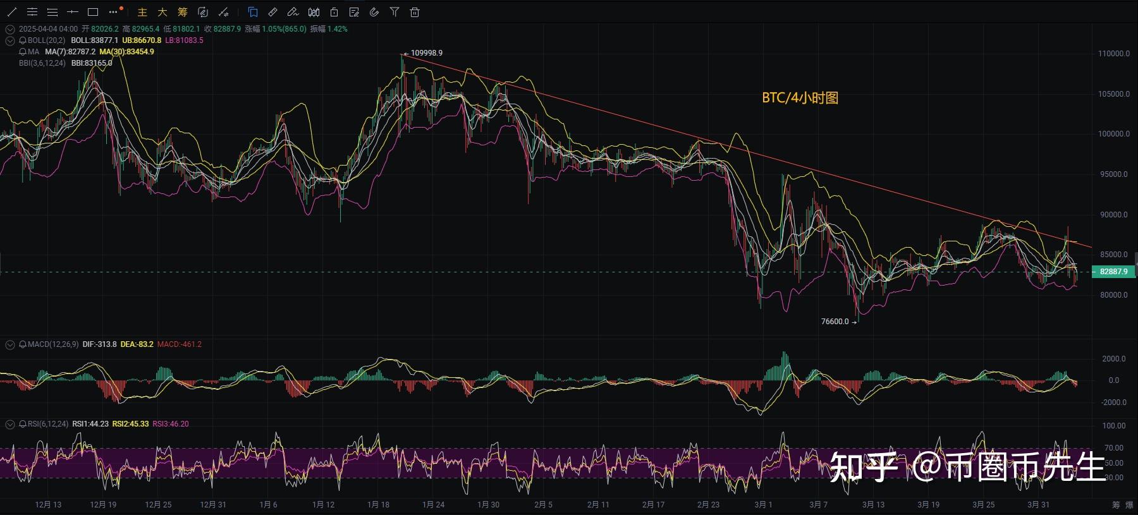Collapse the MACD indicator panel

10,344
